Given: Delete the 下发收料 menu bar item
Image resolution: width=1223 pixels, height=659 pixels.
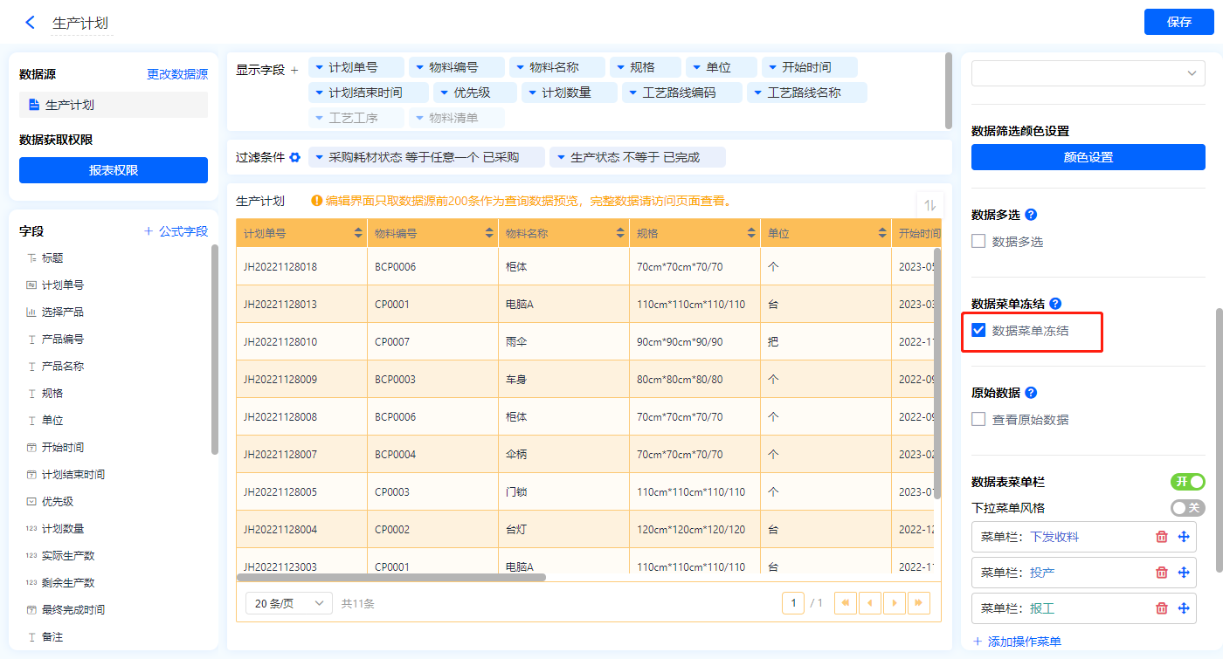Looking at the screenshot, I should click(1162, 537).
